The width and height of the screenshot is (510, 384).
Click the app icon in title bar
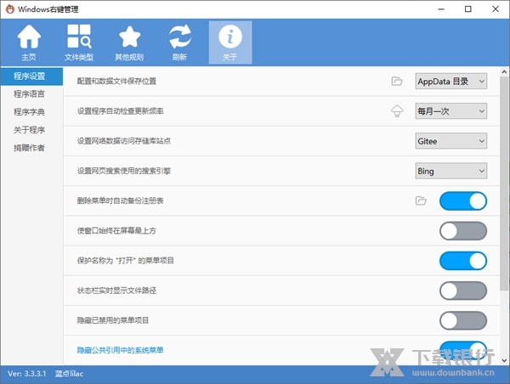(x=10, y=9)
